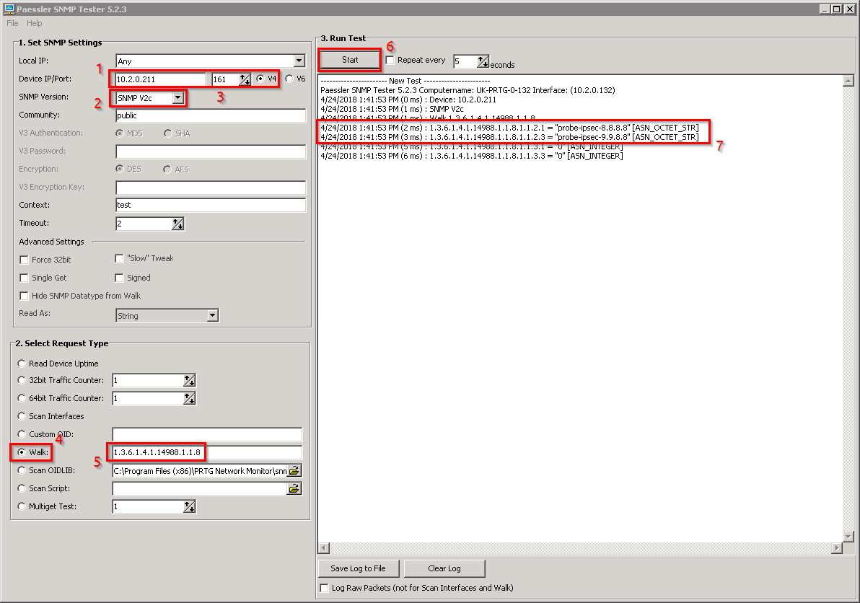
Task: Click the Community input field
Action: click(x=211, y=115)
